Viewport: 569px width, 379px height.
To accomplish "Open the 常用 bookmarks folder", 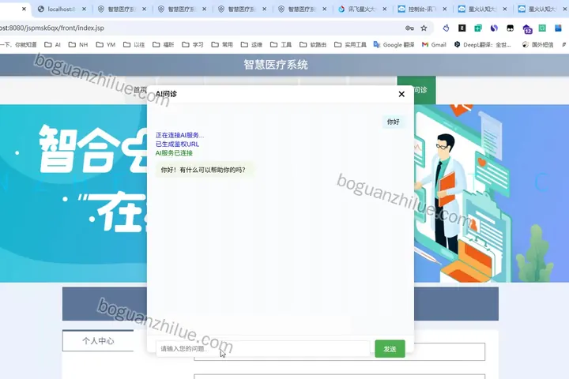I will tap(222, 44).
